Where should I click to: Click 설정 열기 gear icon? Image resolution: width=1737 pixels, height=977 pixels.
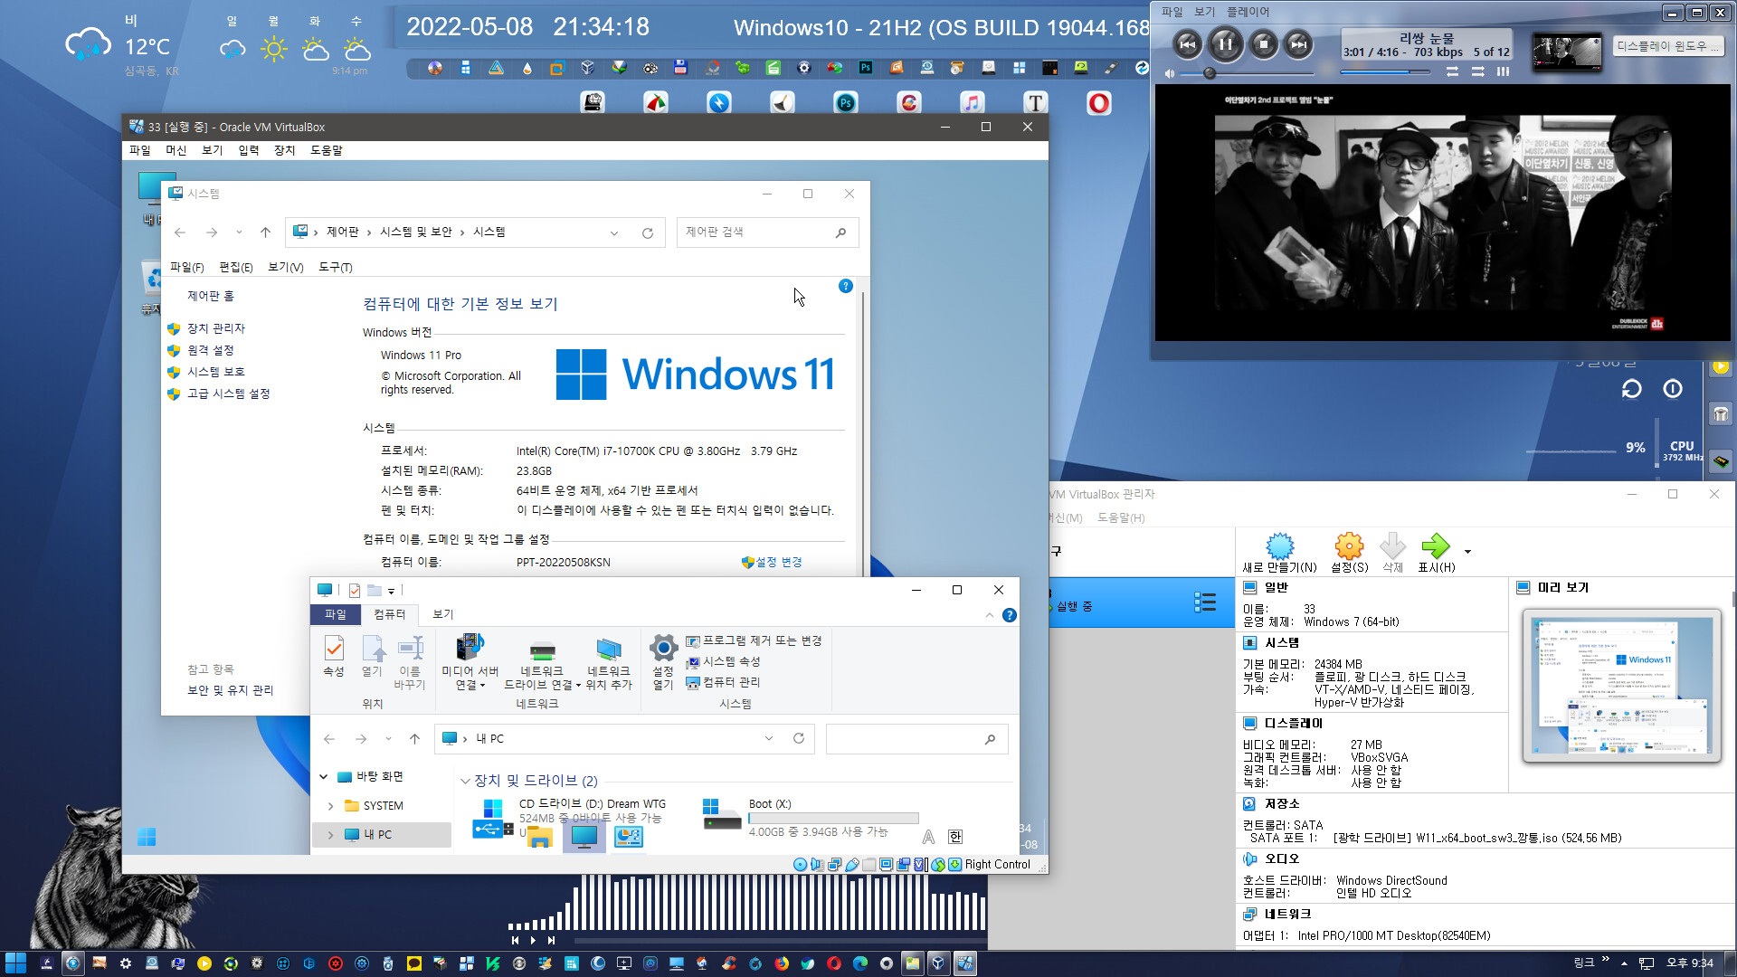(663, 662)
